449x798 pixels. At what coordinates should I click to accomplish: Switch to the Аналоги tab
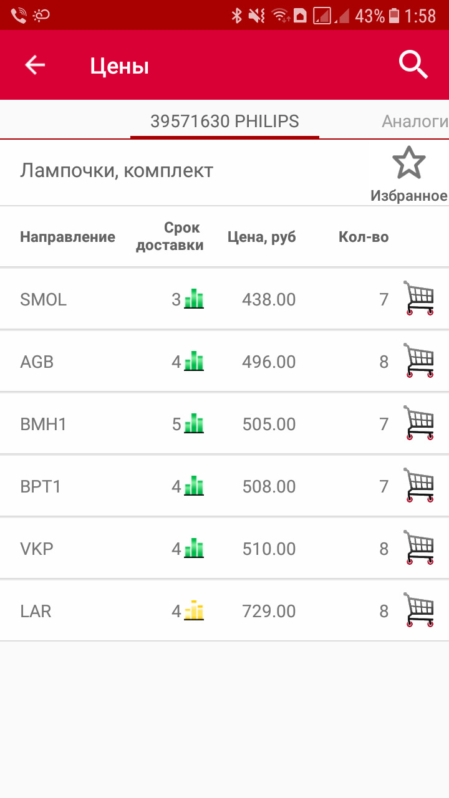point(415,121)
